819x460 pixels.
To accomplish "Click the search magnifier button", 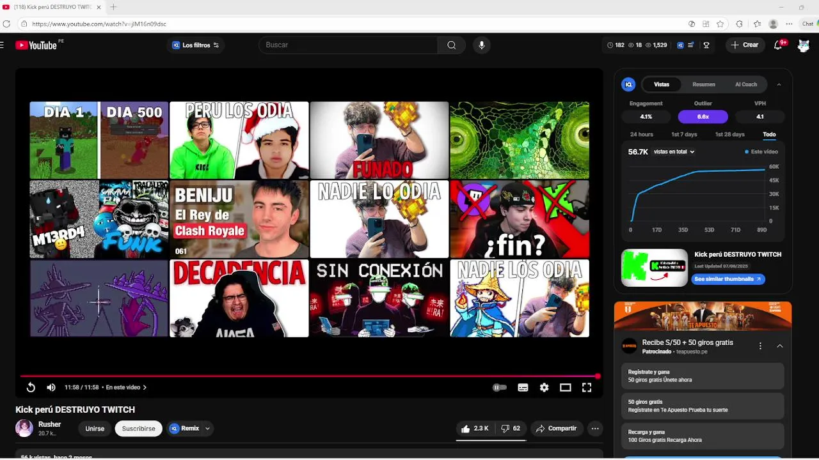I will 452,45.
